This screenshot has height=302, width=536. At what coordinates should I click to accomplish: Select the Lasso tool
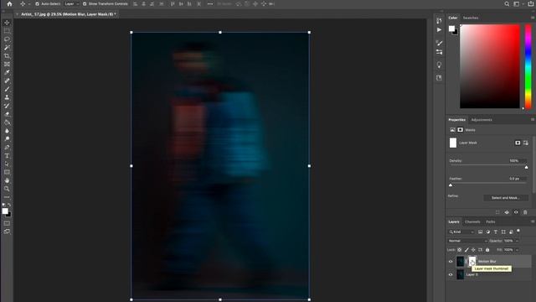[x=7, y=39]
